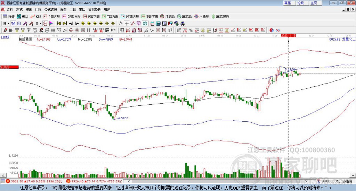Click the 深 index 9926.40 status entry

(94, 181)
